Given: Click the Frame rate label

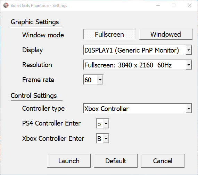Looking at the screenshot, I should pyautogui.click(x=38, y=80).
